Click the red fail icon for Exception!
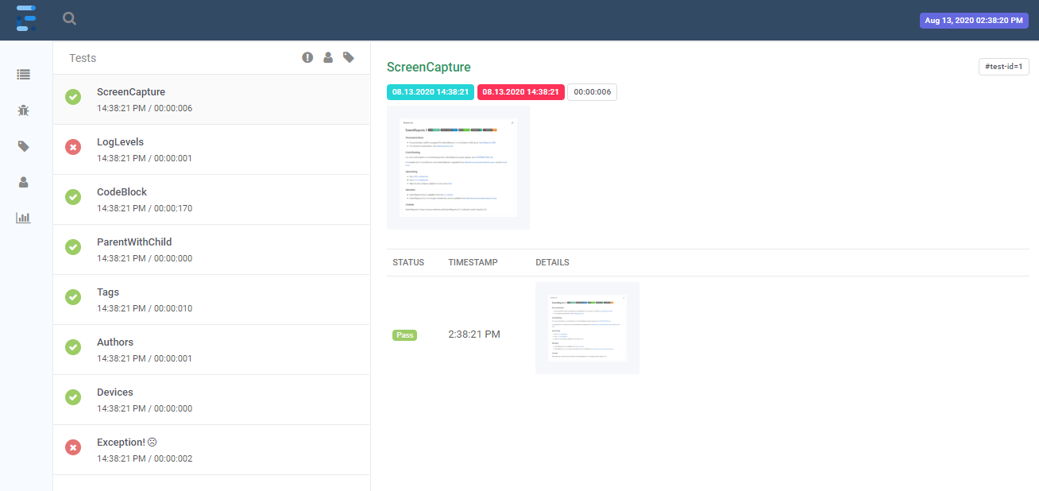This screenshot has height=491, width=1039. pos(73,447)
